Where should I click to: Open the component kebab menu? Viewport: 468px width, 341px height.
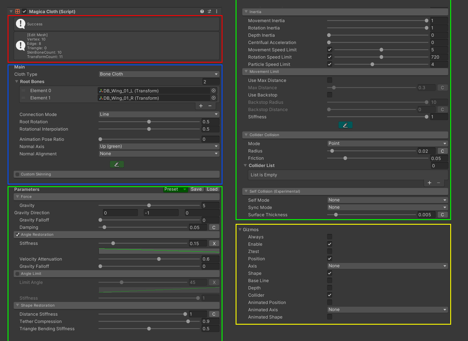click(x=216, y=11)
